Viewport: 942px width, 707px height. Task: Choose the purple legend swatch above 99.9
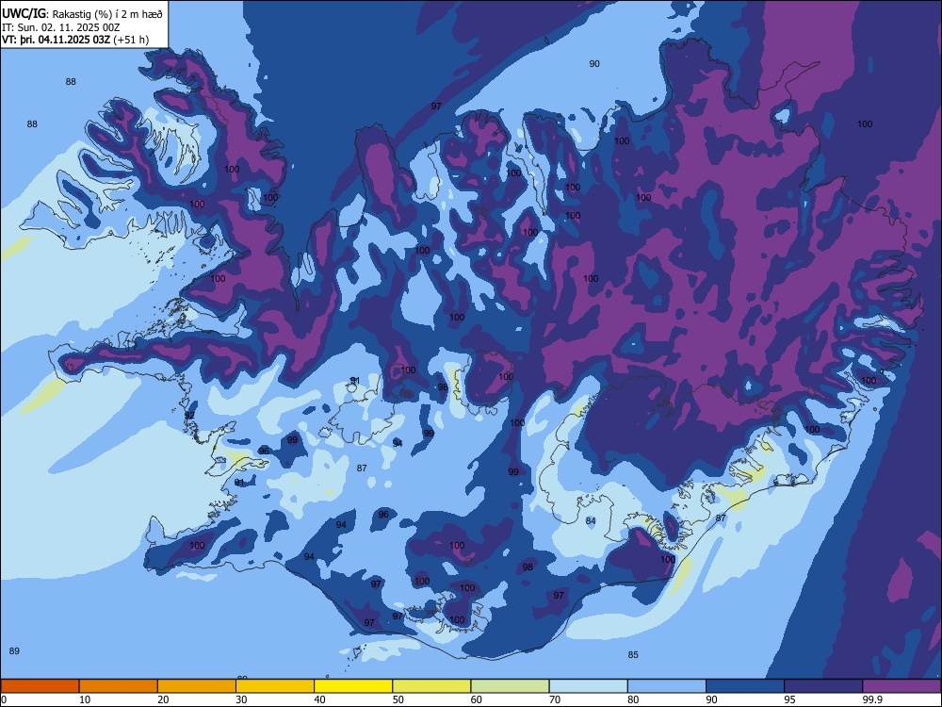(x=901, y=686)
